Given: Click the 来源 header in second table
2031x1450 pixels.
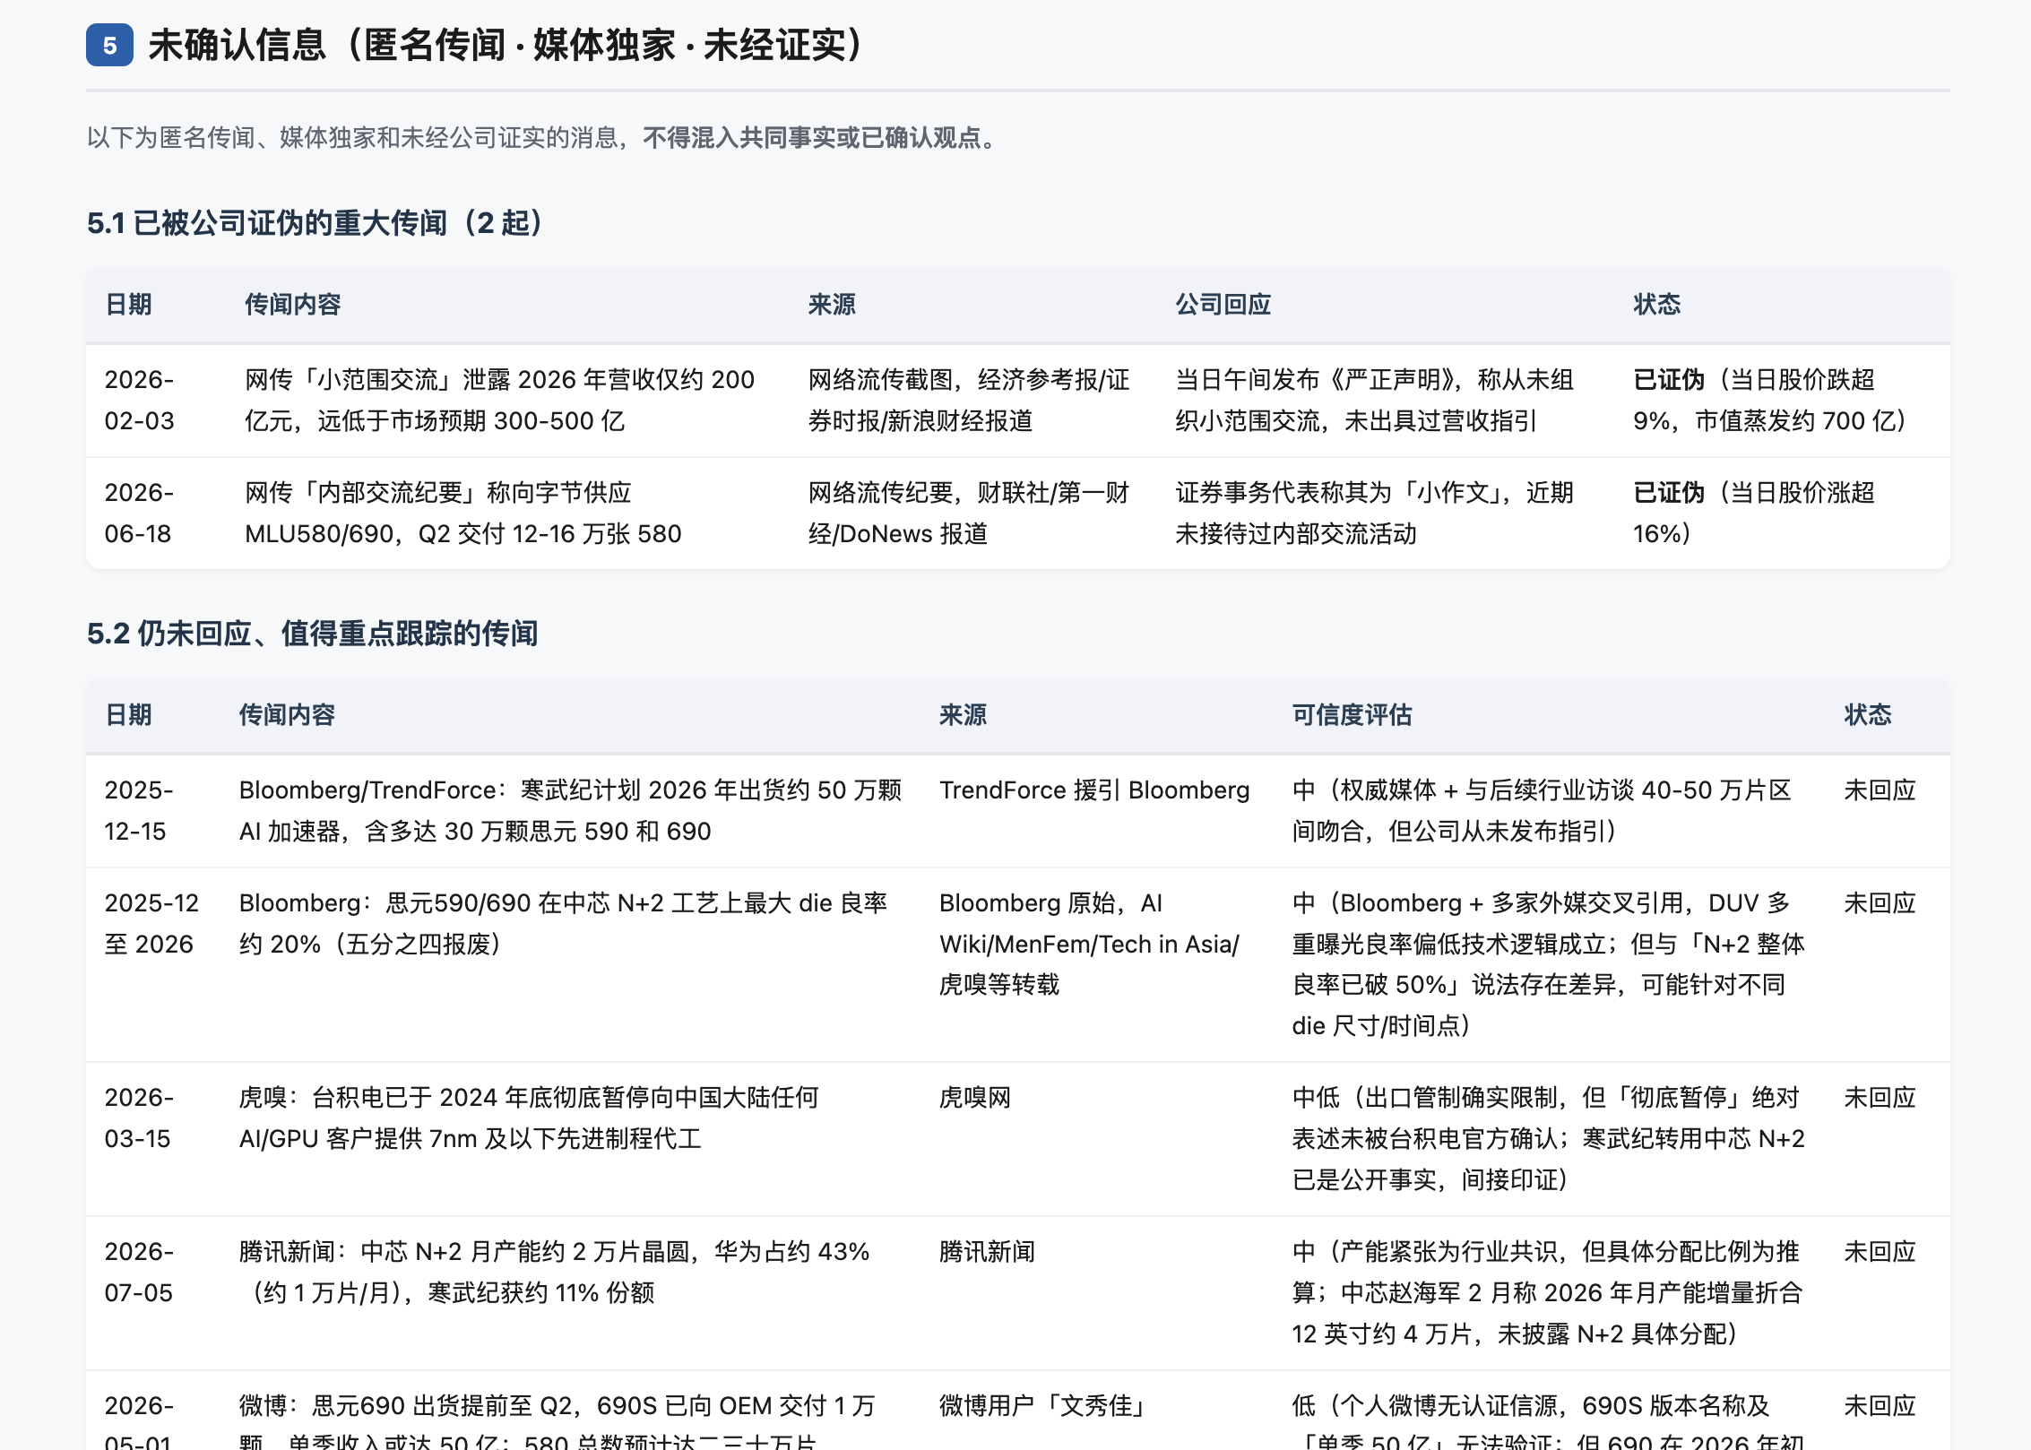Looking at the screenshot, I should pyautogui.click(x=963, y=715).
